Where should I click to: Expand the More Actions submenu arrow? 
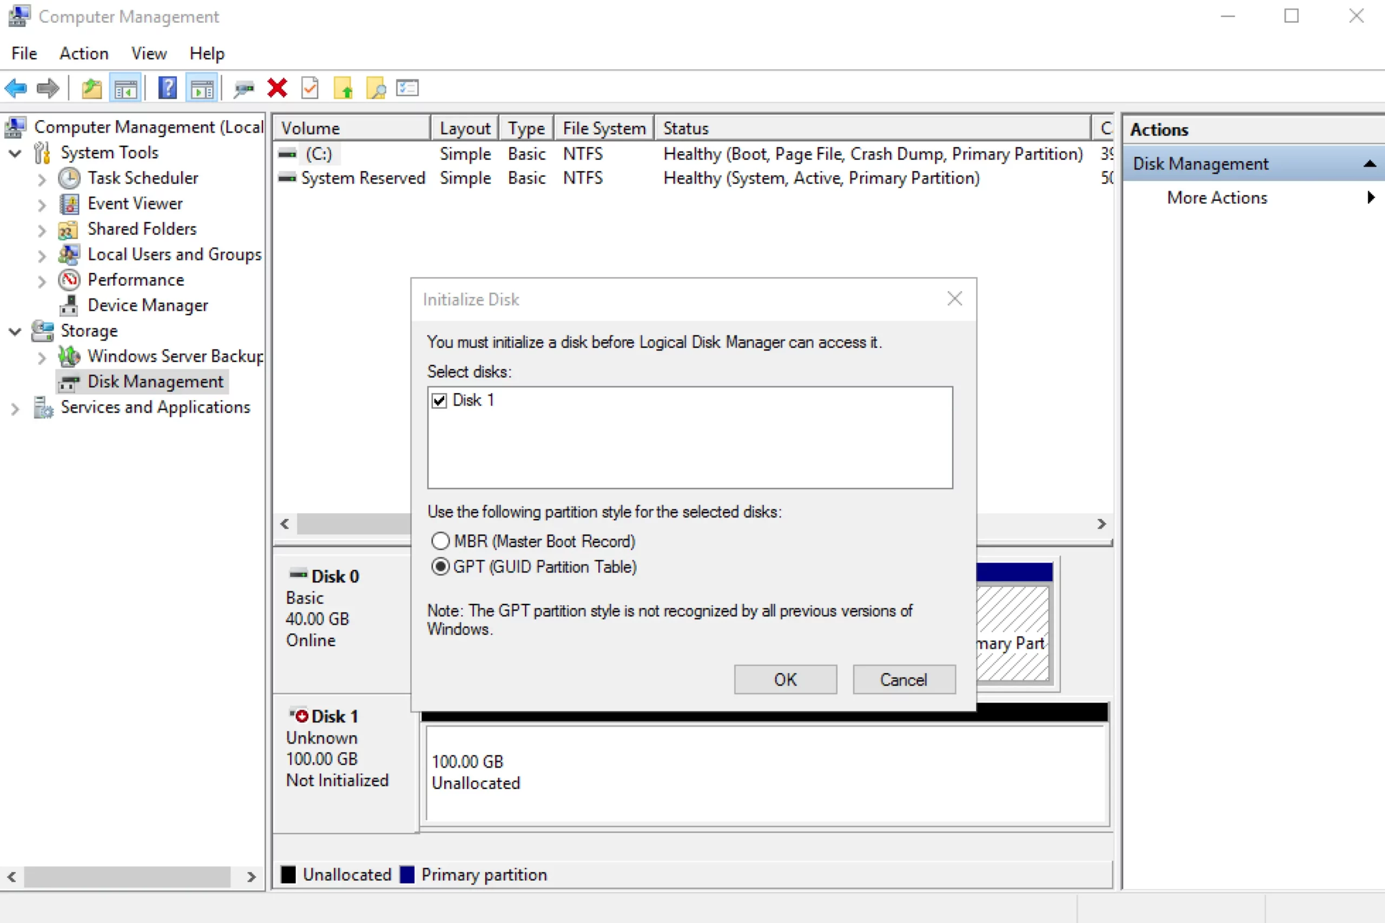click(1370, 198)
